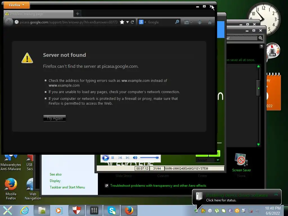Stop playback in the media player

point(113,157)
